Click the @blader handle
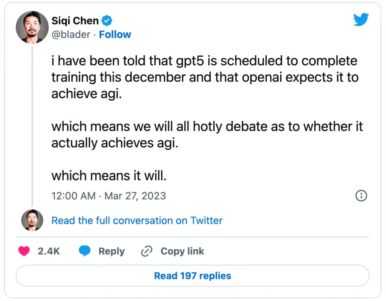The image size is (386, 301). (70, 35)
